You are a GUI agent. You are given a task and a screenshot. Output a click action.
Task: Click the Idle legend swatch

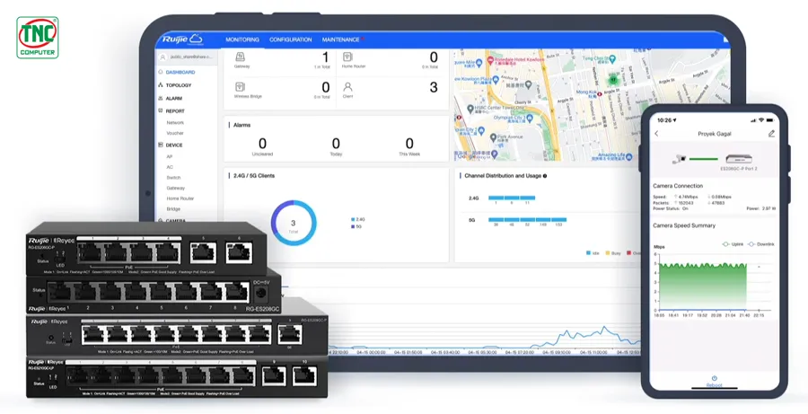click(588, 253)
